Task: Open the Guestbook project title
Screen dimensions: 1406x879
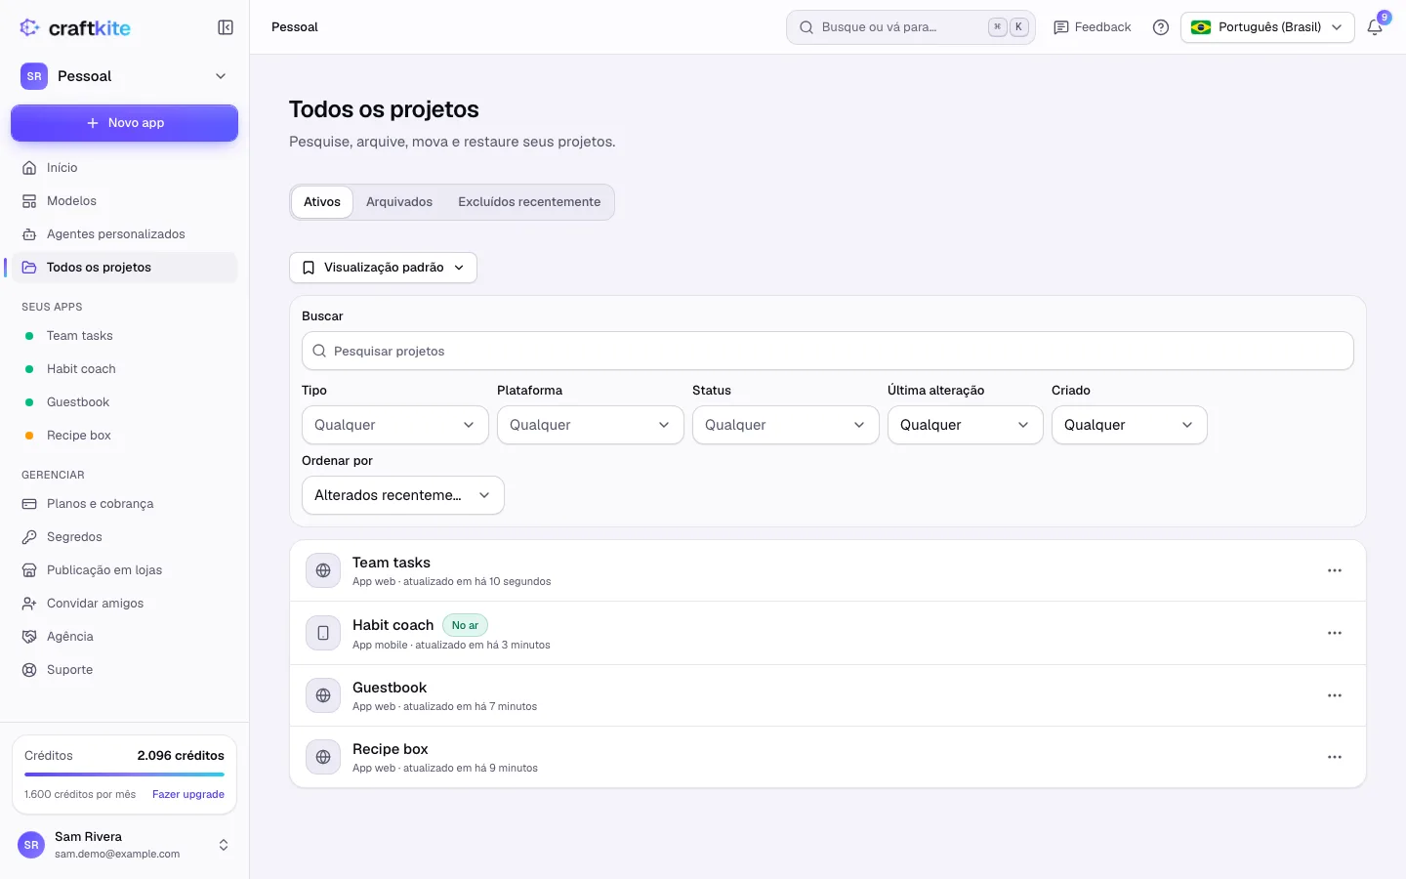Action: click(x=390, y=688)
